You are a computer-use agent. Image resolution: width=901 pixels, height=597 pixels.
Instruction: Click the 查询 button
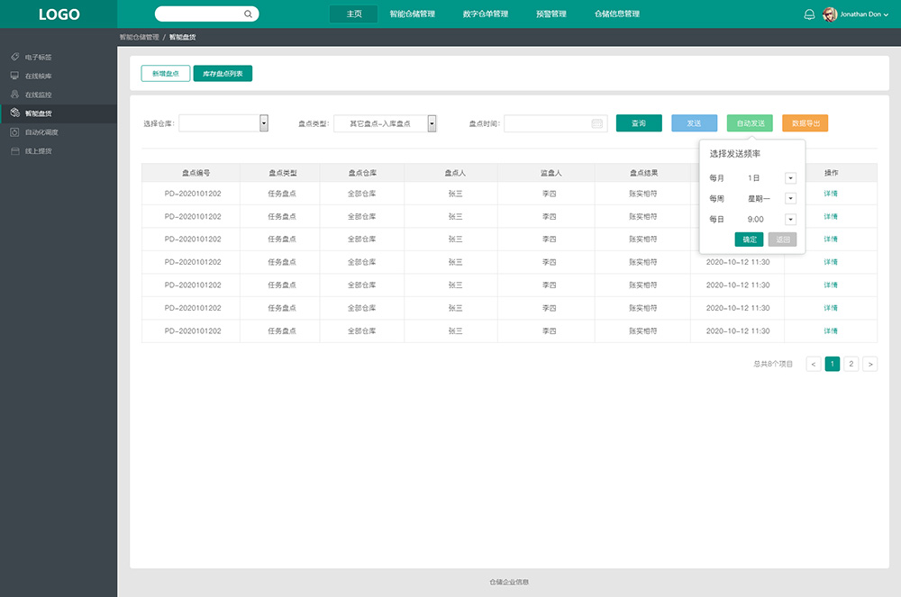click(639, 122)
